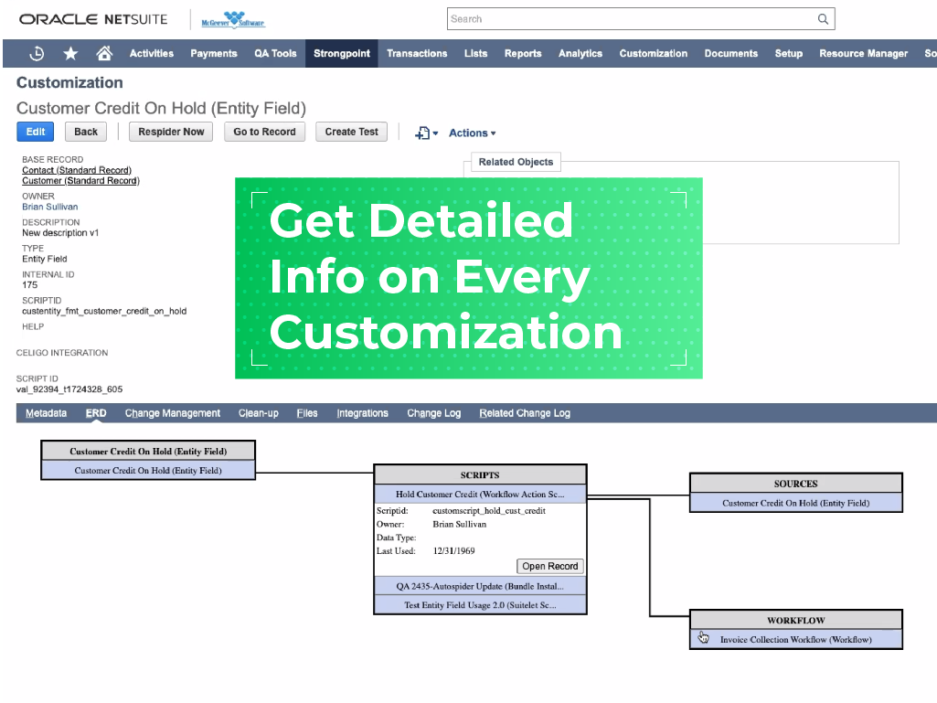Open the Change Management tab
This screenshot has width=937, height=703.
(172, 413)
